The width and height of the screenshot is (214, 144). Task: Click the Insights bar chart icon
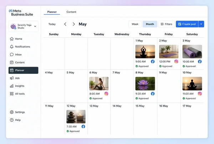point(12,86)
